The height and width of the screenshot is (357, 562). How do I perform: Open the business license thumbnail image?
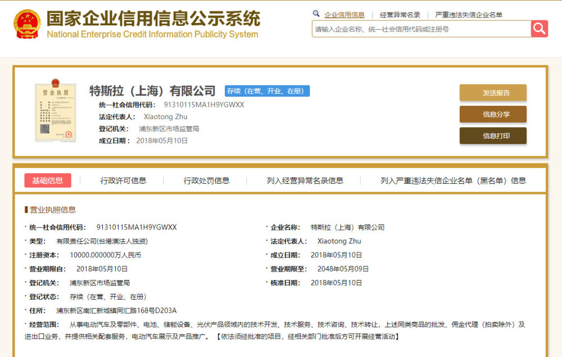click(x=55, y=110)
